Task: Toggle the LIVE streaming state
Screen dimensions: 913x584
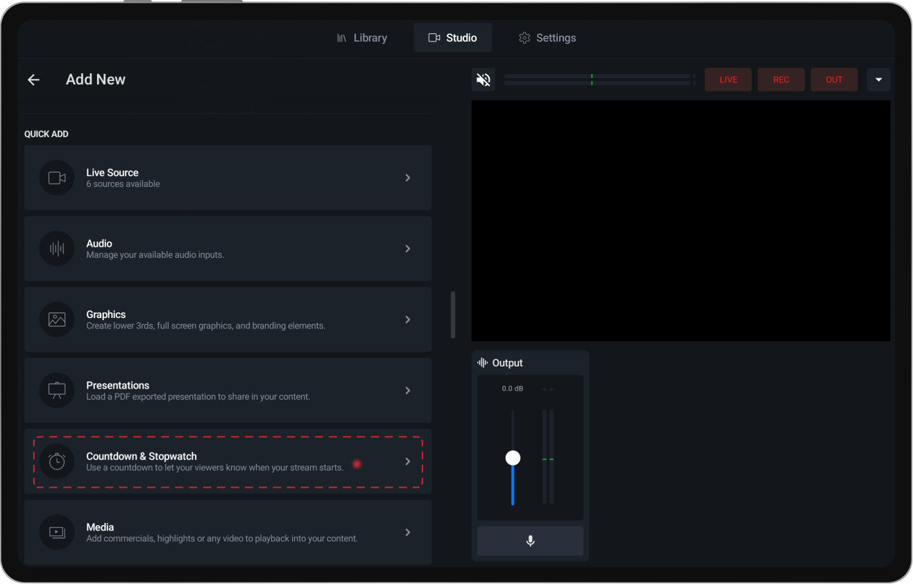Action: click(728, 79)
